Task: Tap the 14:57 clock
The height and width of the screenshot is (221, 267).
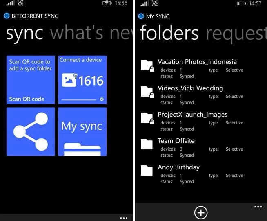Action: pyautogui.click(x=255, y=3)
